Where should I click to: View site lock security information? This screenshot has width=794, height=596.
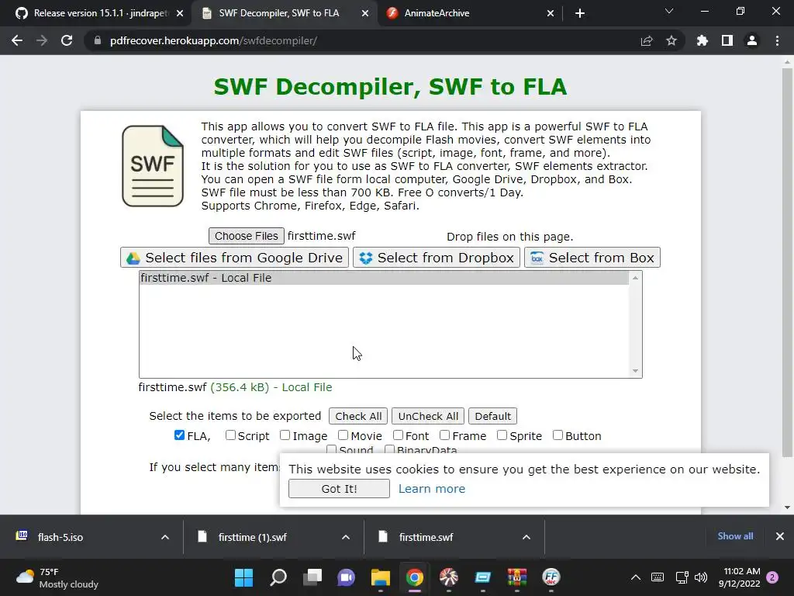(98, 40)
